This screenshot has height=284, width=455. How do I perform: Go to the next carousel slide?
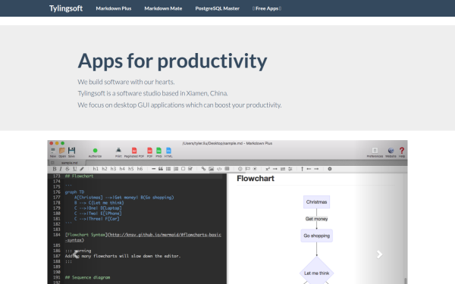[379, 254]
